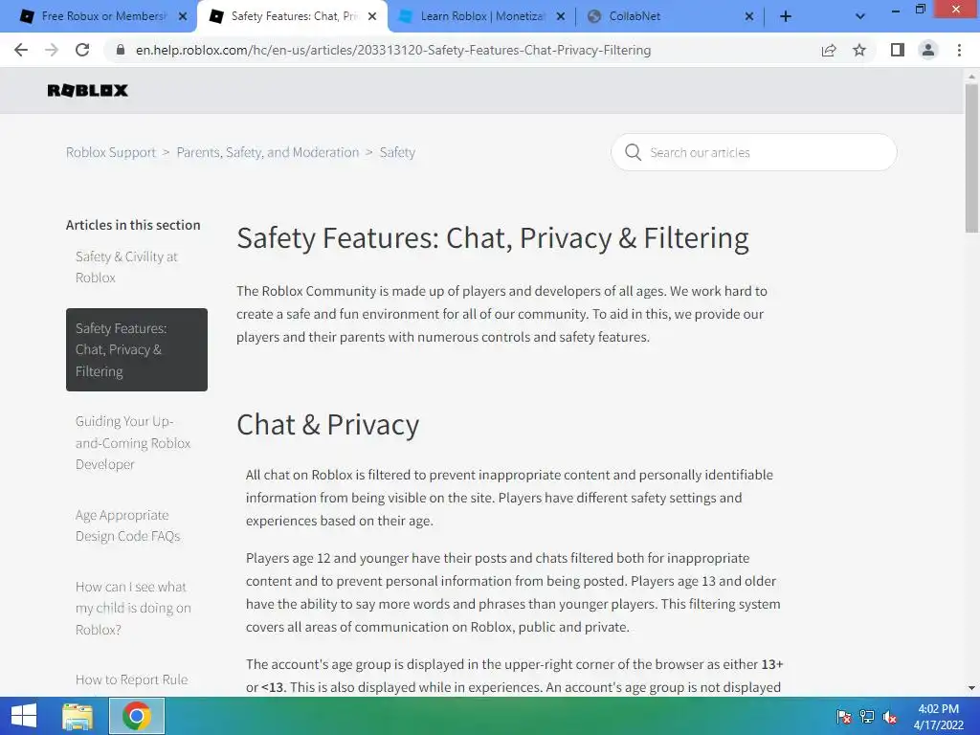Click the search magnifier icon

pos(634,152)
